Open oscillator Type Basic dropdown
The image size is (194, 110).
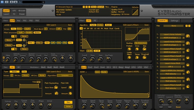pyautogui.click(x=15, y=71)
